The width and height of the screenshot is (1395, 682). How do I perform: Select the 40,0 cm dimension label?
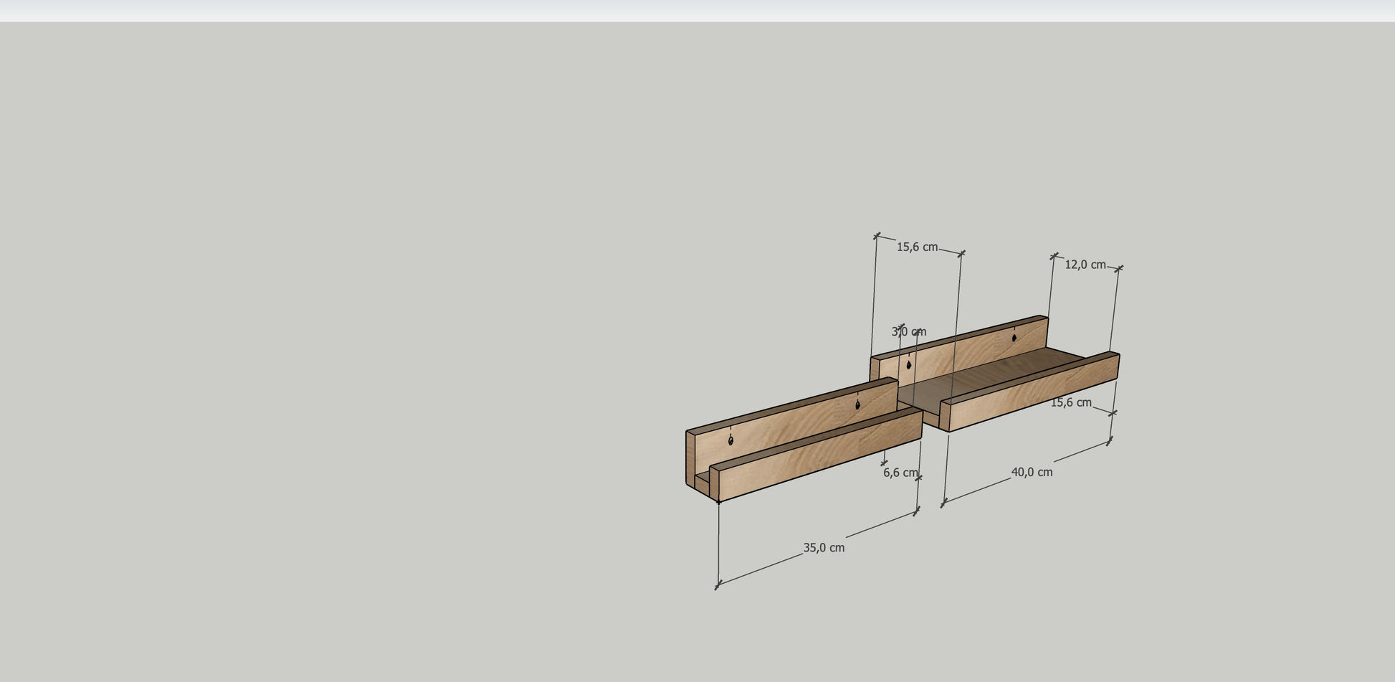click(1032, 473)
